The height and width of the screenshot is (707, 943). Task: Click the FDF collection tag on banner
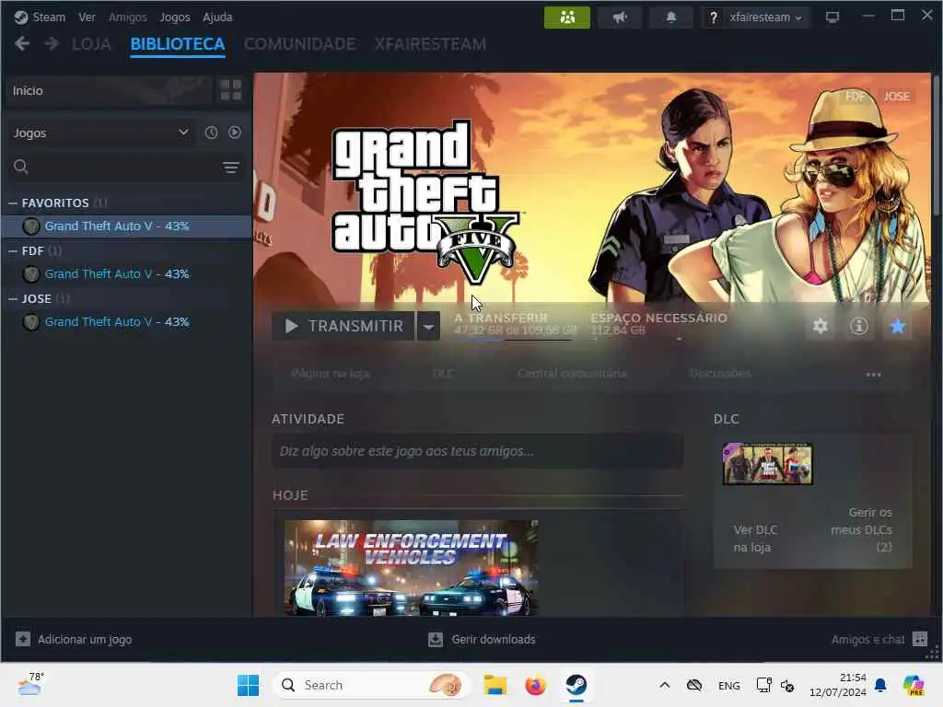click(x=856, y=96)
